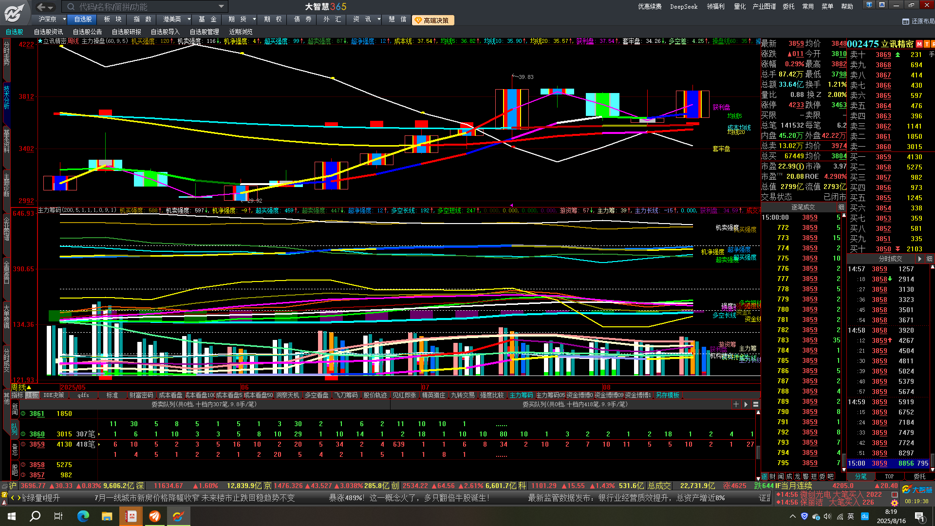Click the 近期浏览 tab

pyautogui.click(x=241, y=32)
